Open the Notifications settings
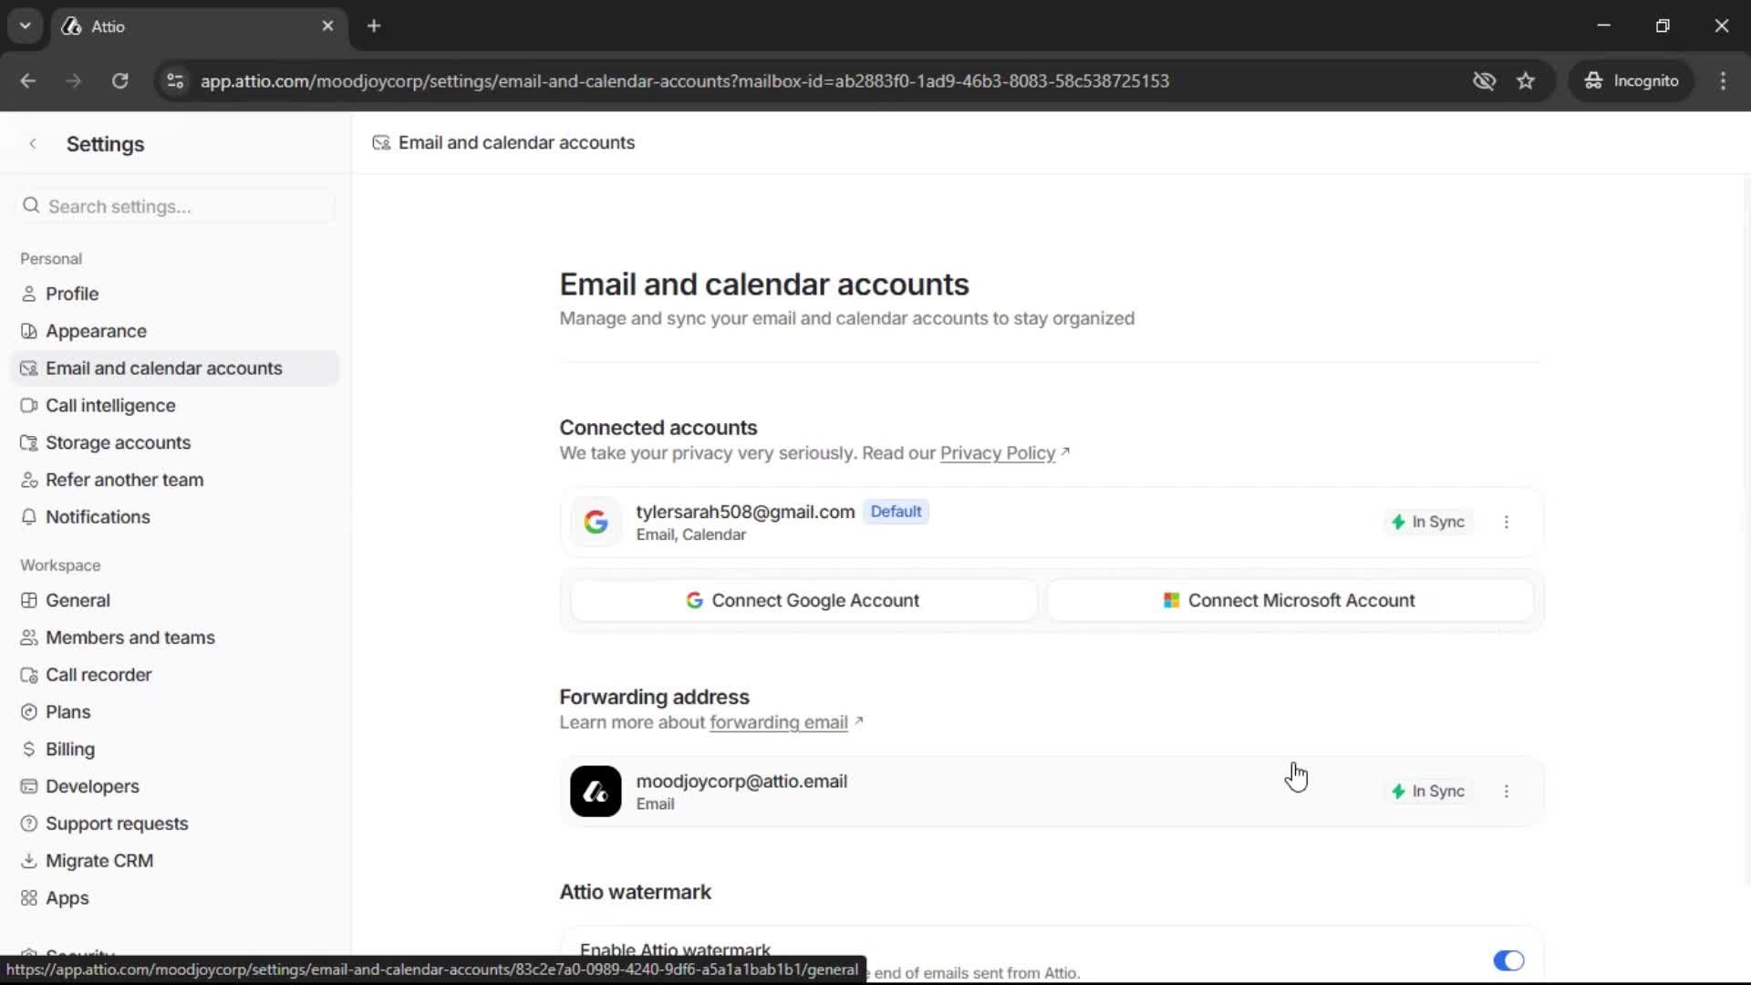This screenshot has width=1751, height=985. (x=98, y=516)
